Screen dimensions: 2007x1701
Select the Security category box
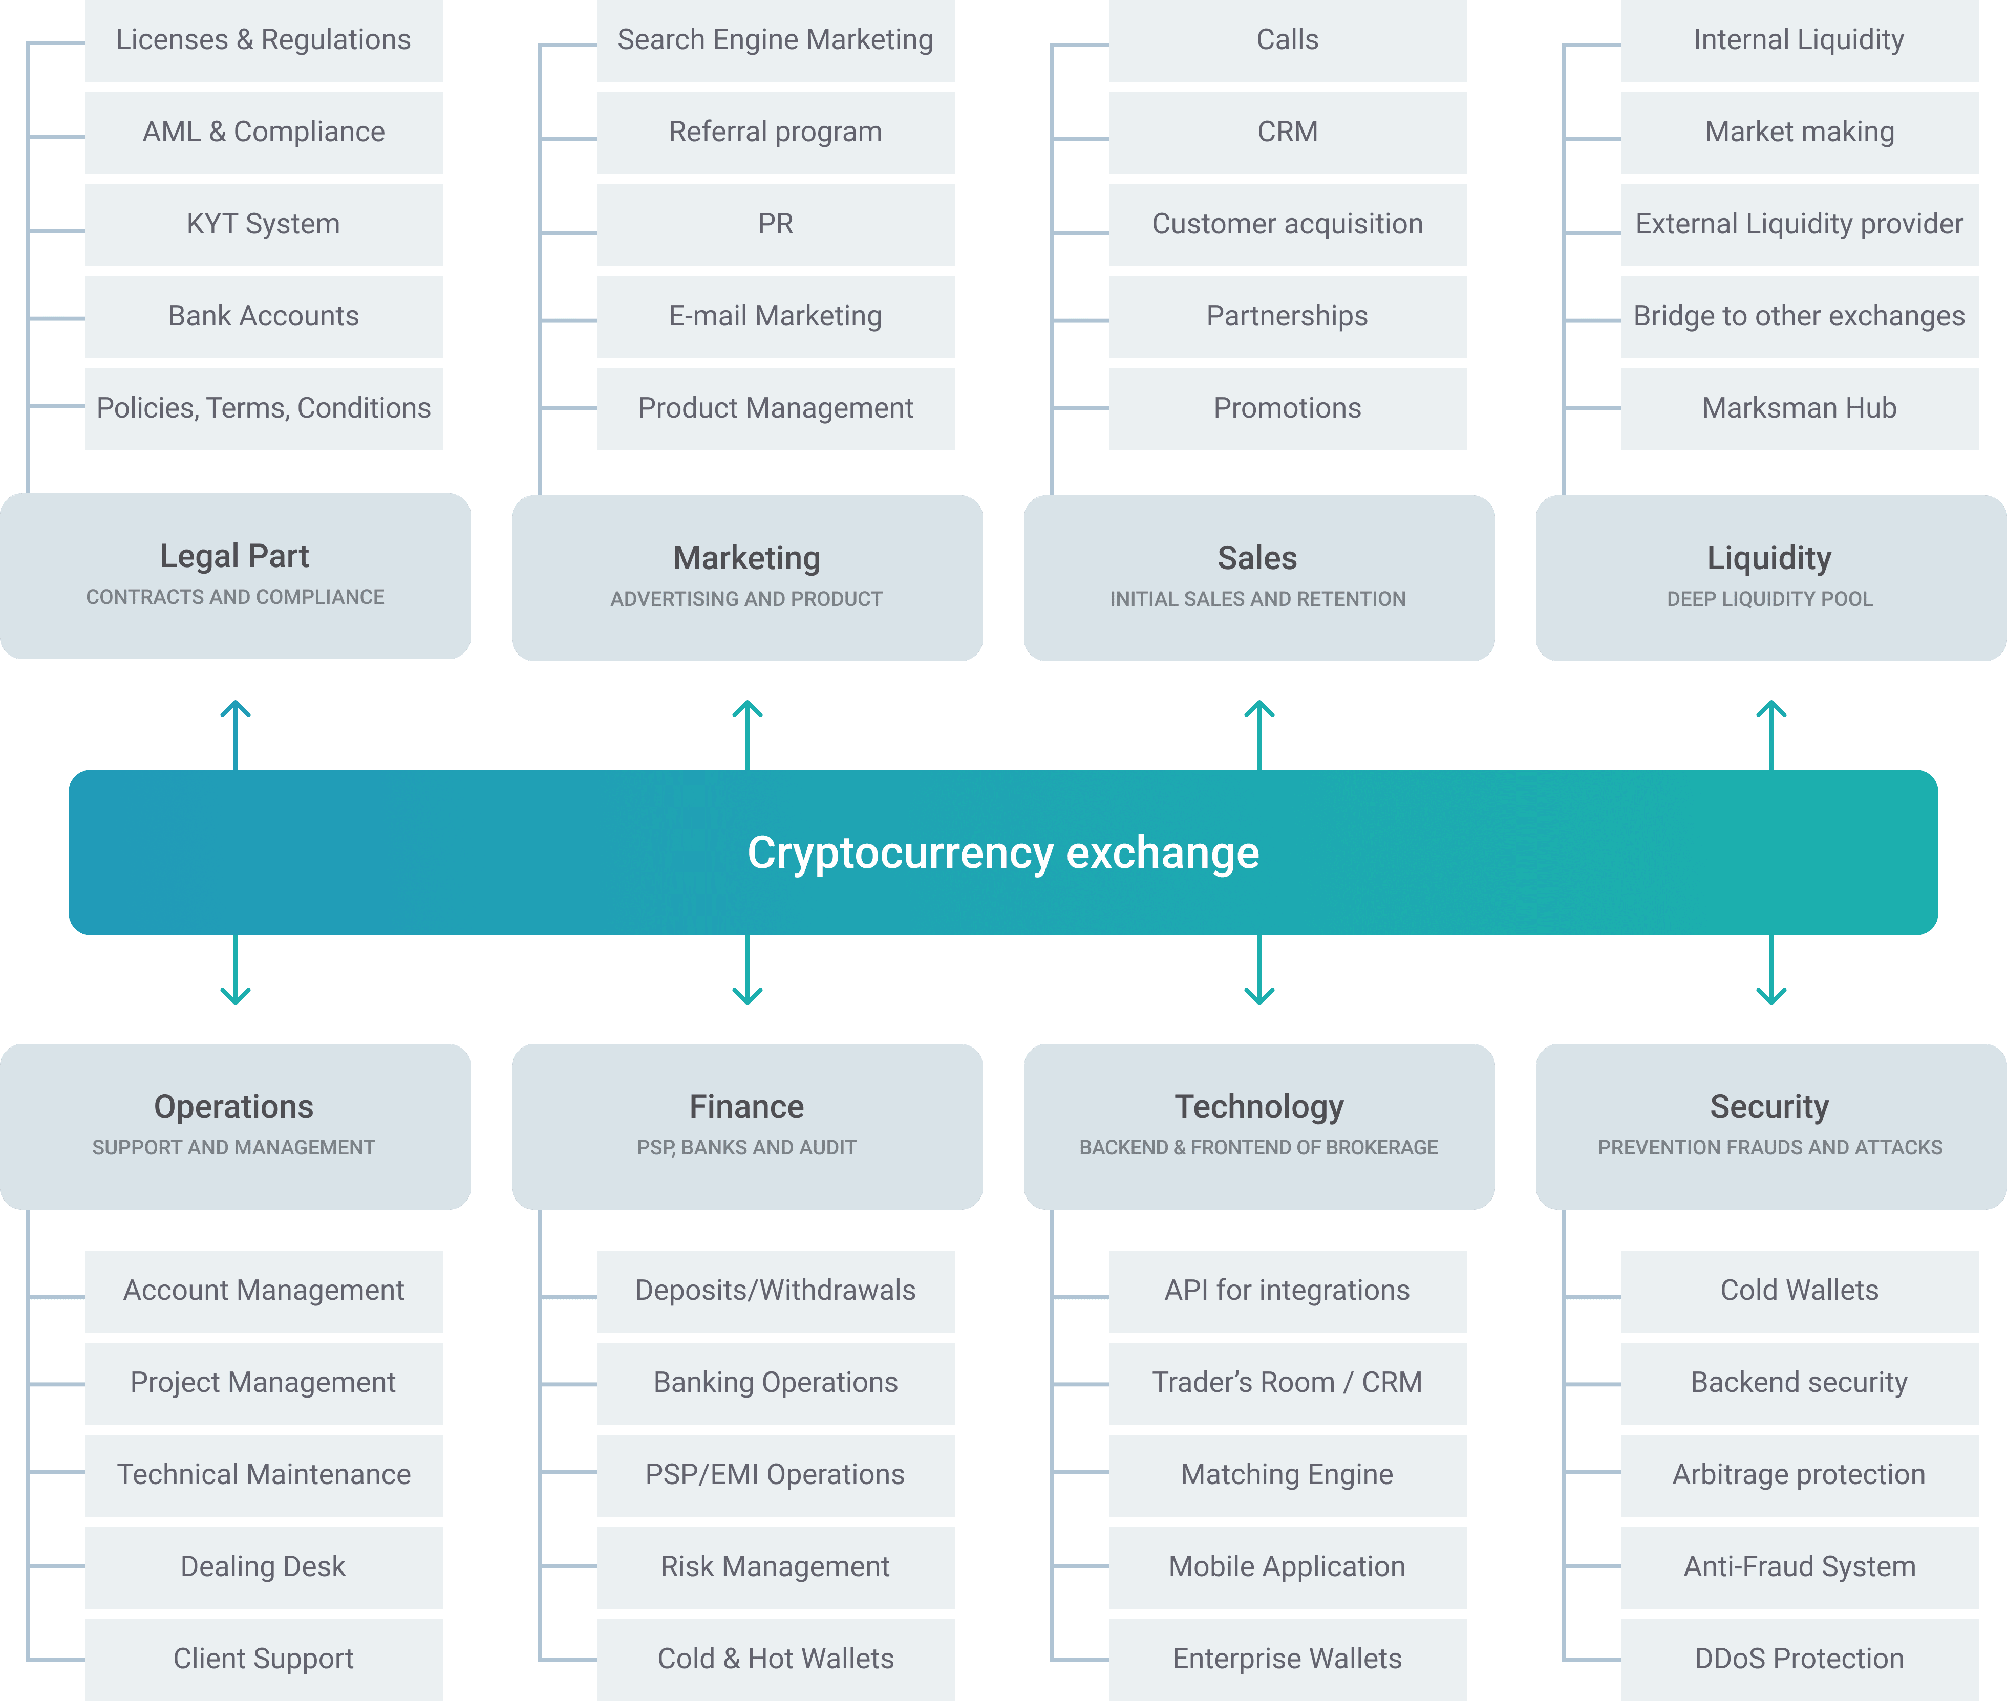[x=1770, y=1126]
